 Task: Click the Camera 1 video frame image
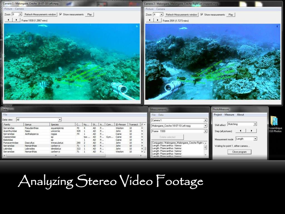click(72, 62)
